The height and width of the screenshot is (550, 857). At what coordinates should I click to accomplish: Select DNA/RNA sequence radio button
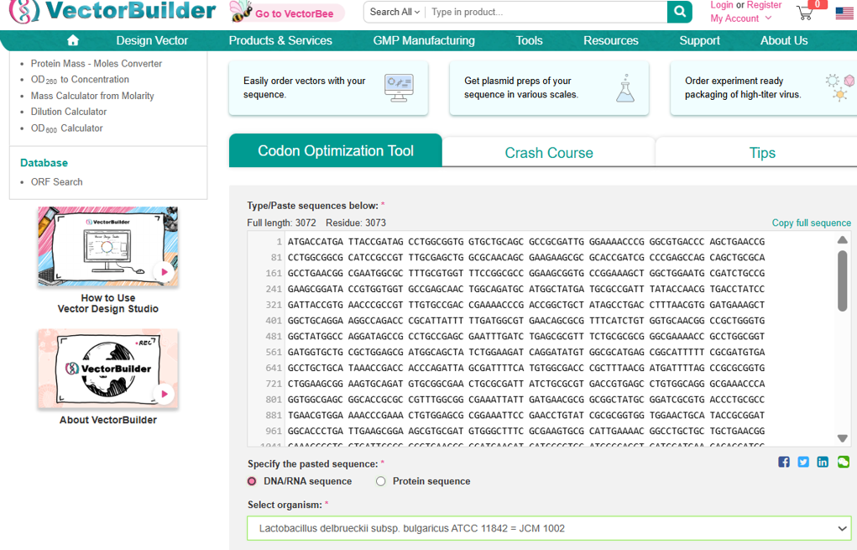(252, 481)
